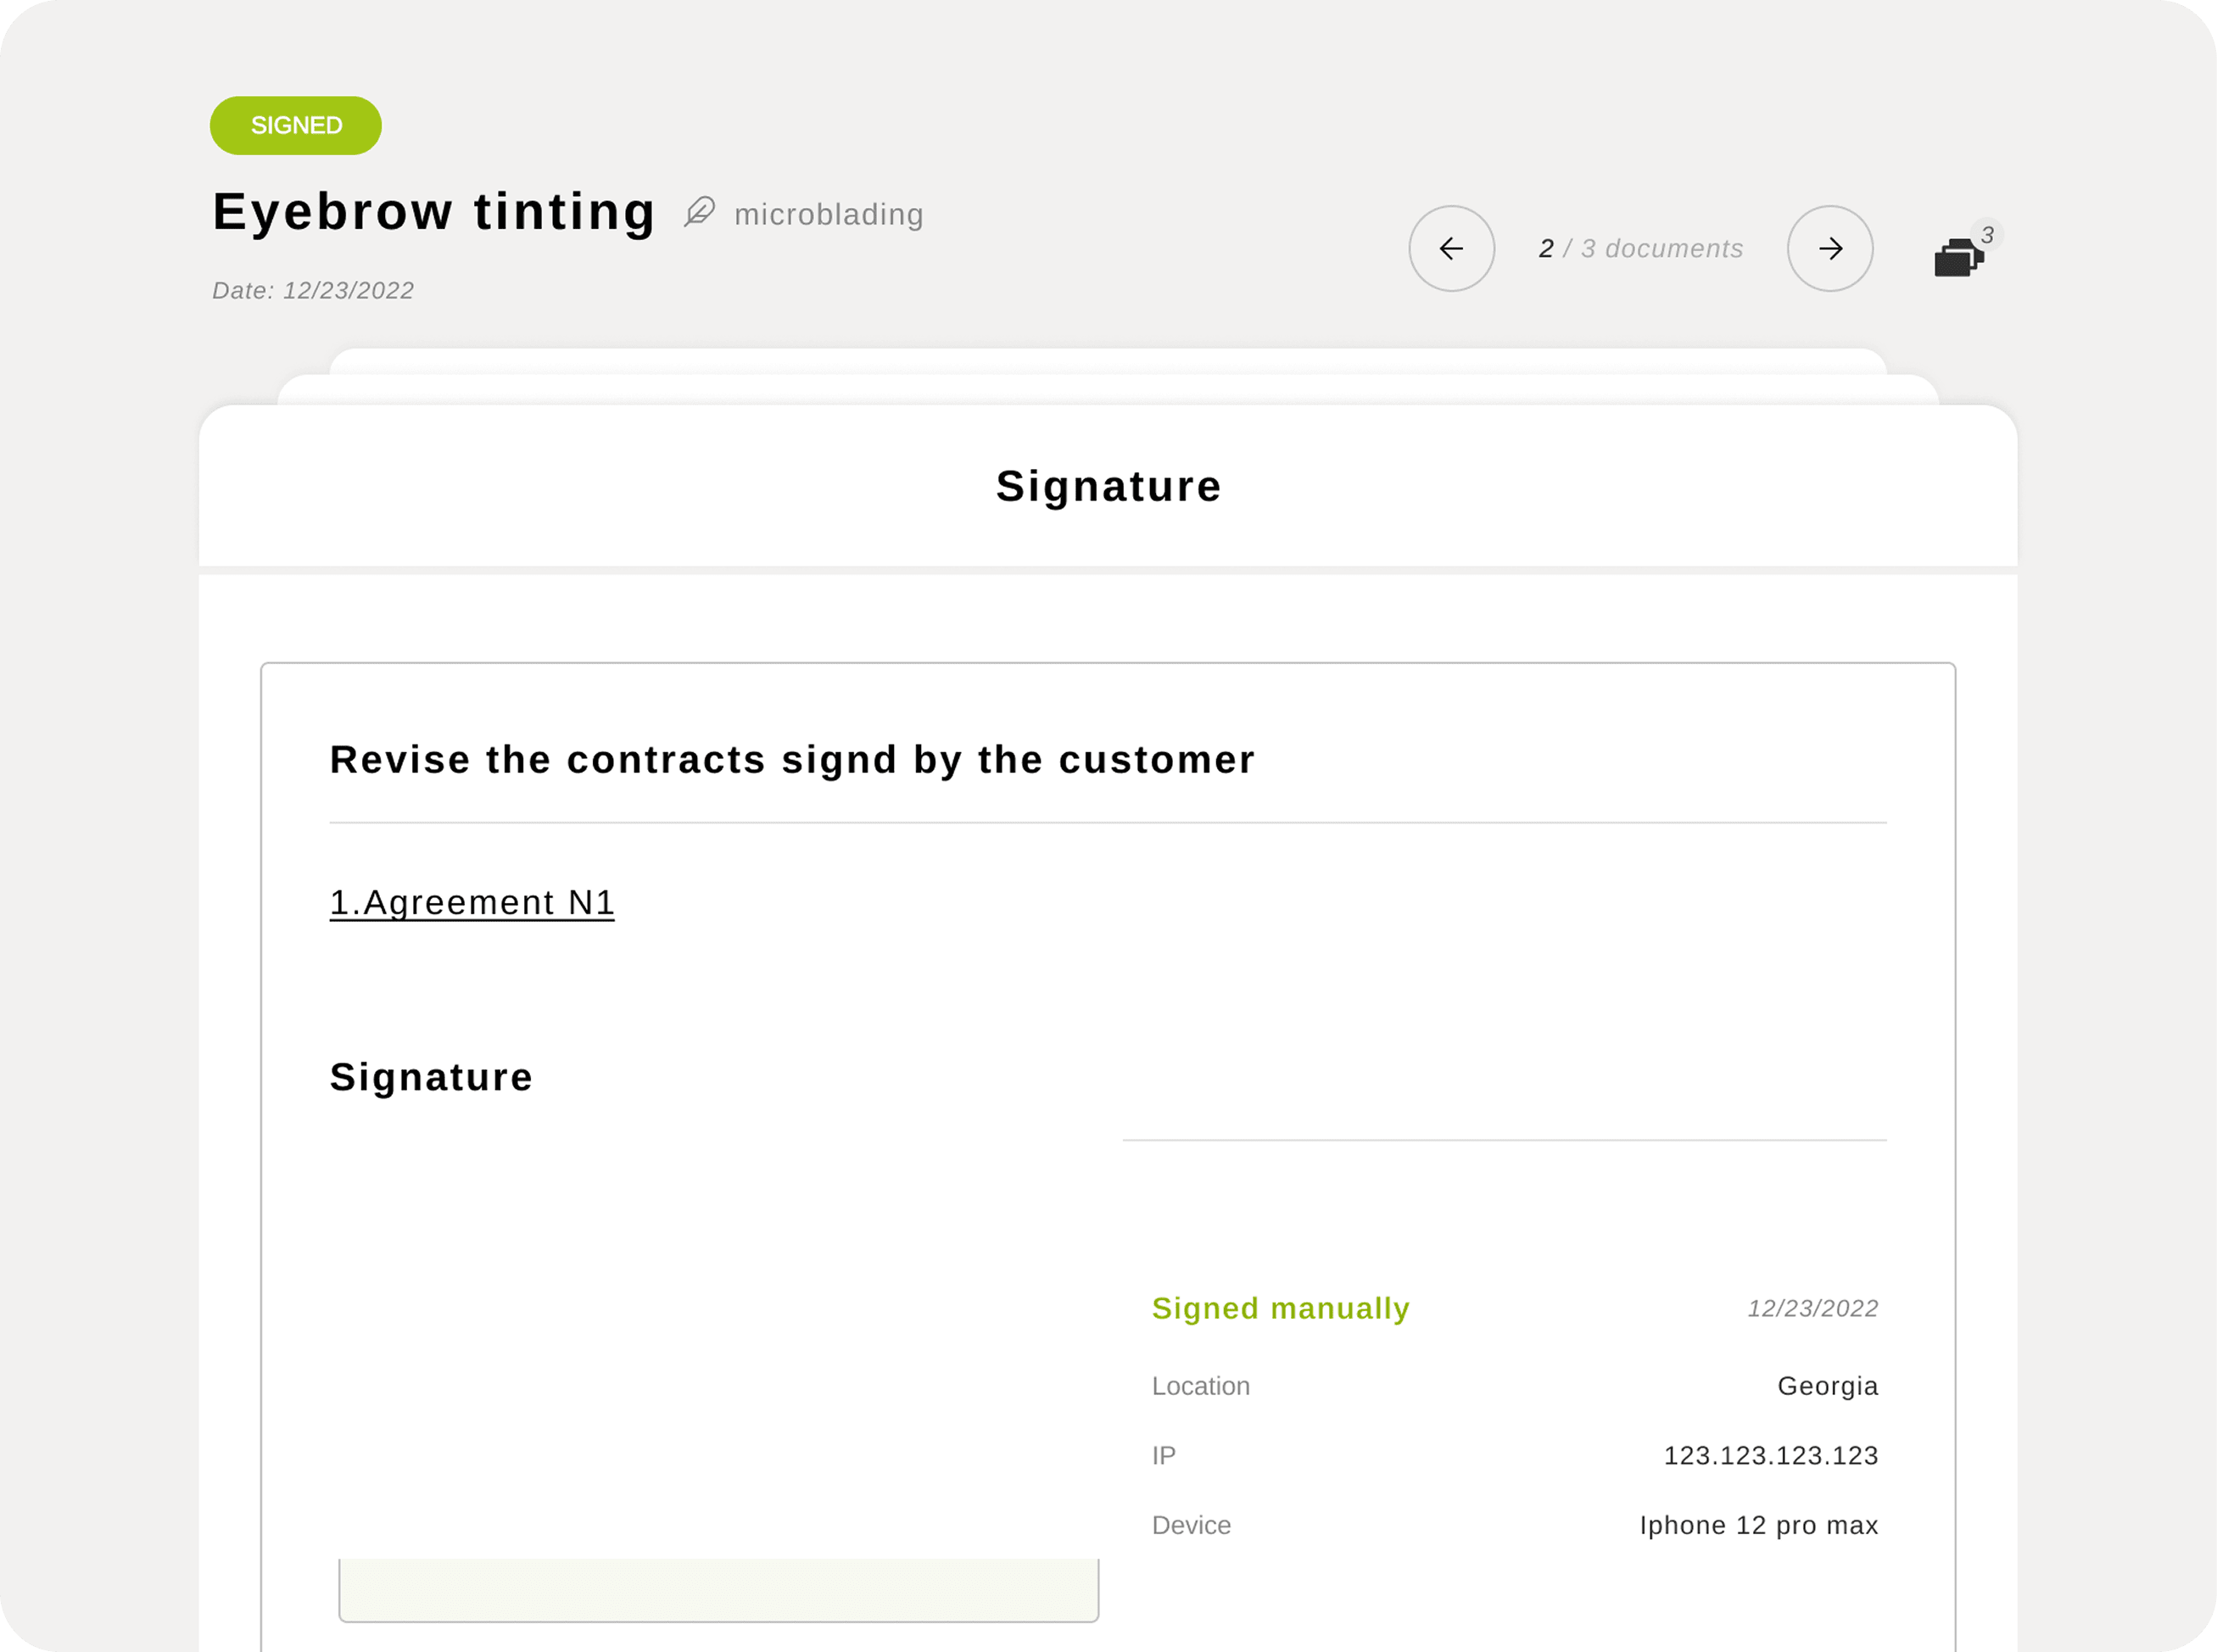Viewport: 2217px width, 1652px height.
Task: Click the Georgia location value
Action: pos(1827,1386)
